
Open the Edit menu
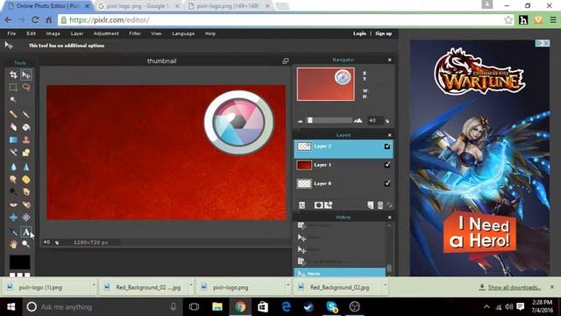tap(32, 33)
